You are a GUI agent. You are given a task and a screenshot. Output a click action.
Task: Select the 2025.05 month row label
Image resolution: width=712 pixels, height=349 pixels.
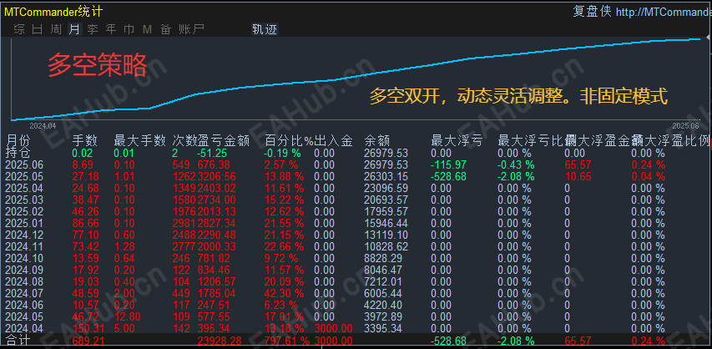[23, 176]
